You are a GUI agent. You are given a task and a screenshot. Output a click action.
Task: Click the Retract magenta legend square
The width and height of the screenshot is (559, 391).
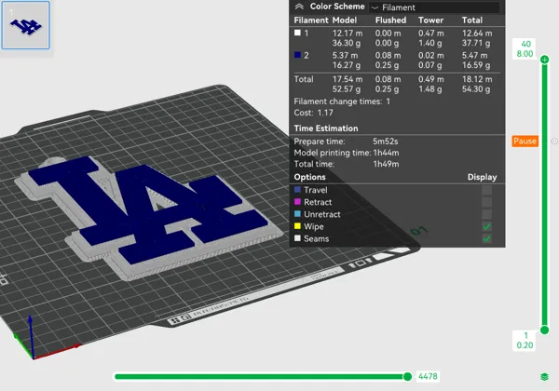pyautogui.click(x=297, y=202)
